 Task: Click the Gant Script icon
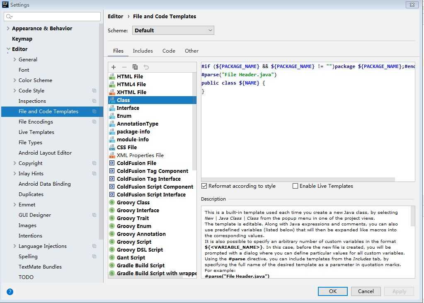[112, 257]
